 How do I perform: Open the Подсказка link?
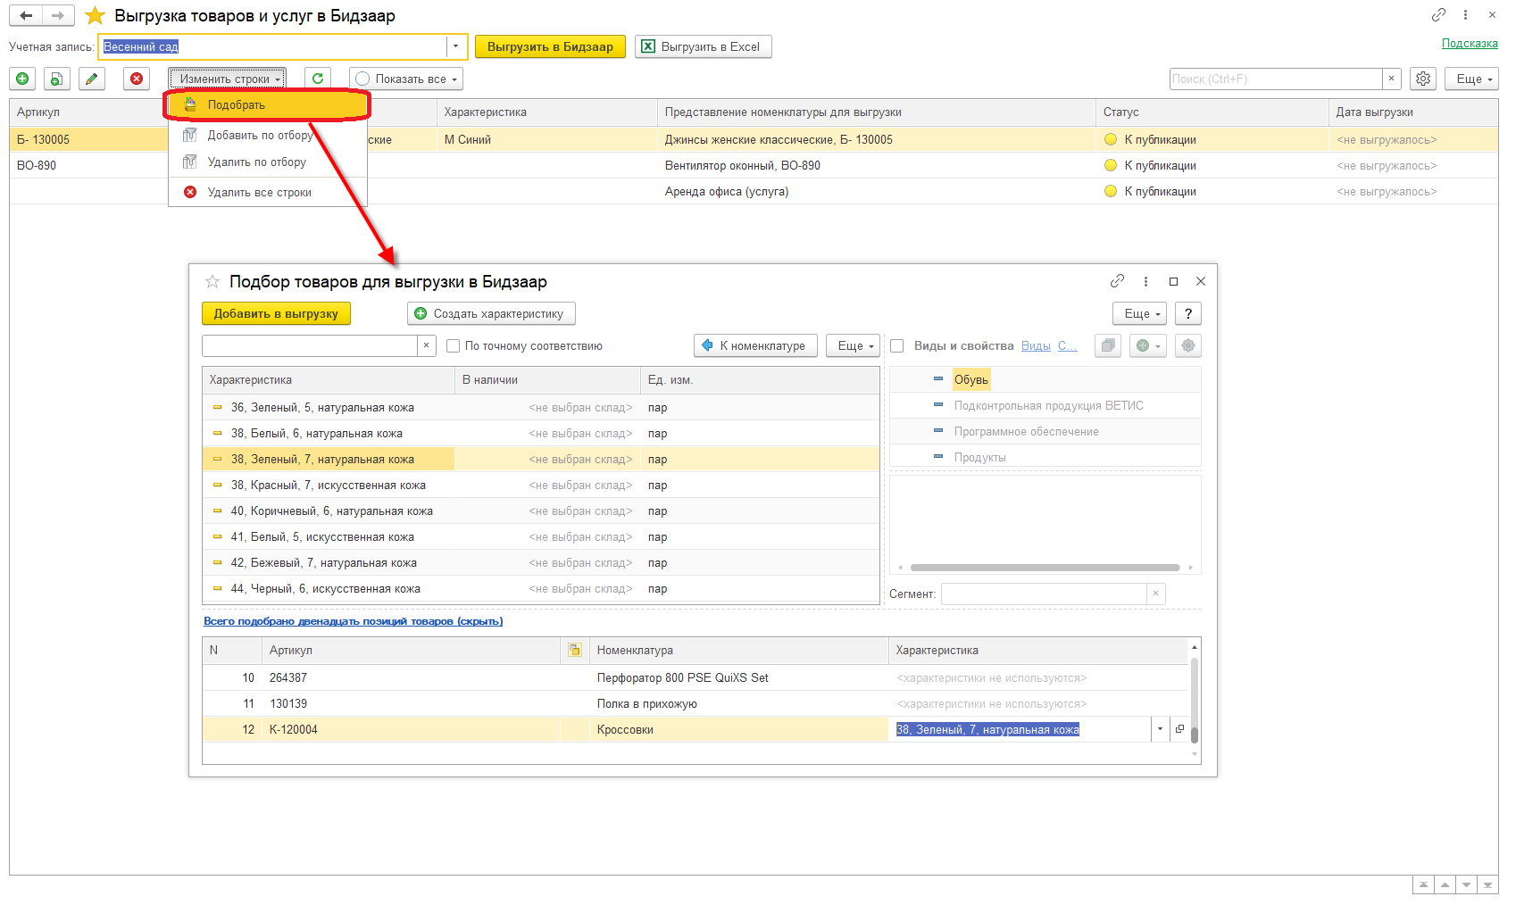(1470, 43)
